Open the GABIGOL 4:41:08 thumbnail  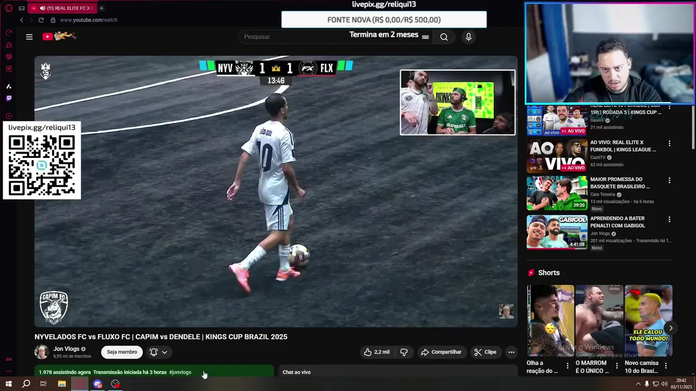(x=557, y=232)
